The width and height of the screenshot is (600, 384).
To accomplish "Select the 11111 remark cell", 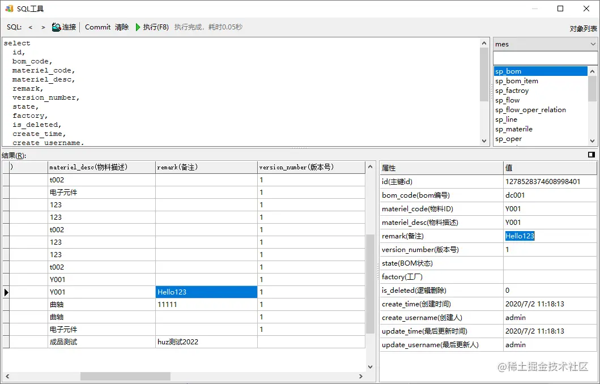I will [x=207, y=305].
